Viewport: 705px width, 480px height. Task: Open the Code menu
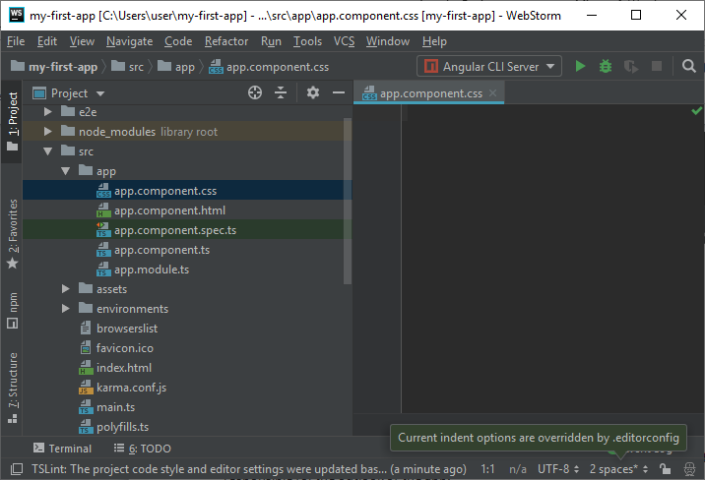tap(178, 41)
